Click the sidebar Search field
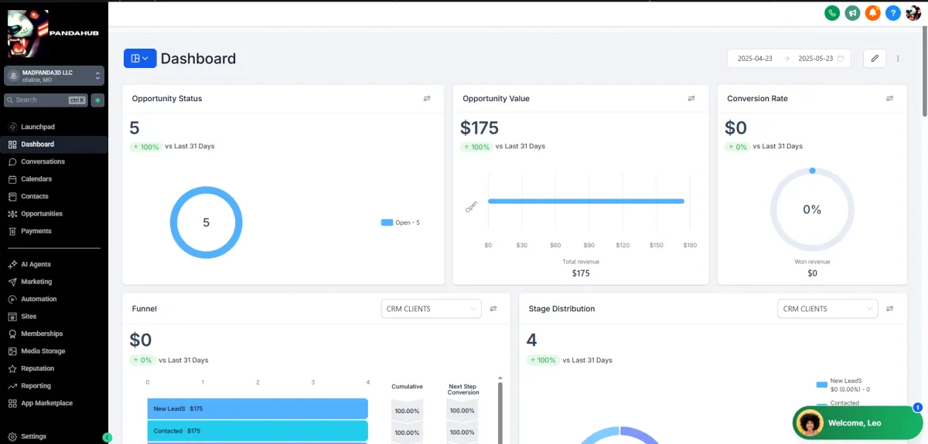Viewport: 928px width, 444px height. click(x=46, y=100)
